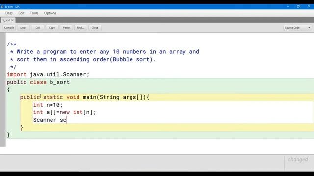This screenshot has height=176, width=314.
Task: Click the line 'int a[]=new int[n];'
Action: pos(65,112)
